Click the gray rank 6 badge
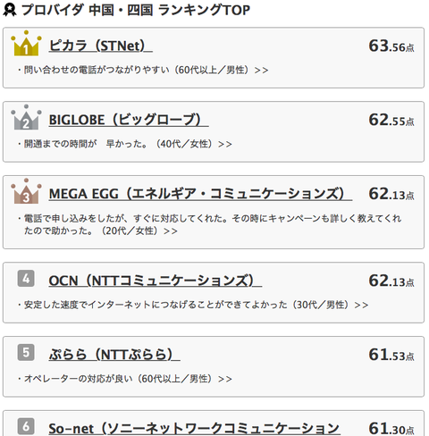 tap(26, 426)
